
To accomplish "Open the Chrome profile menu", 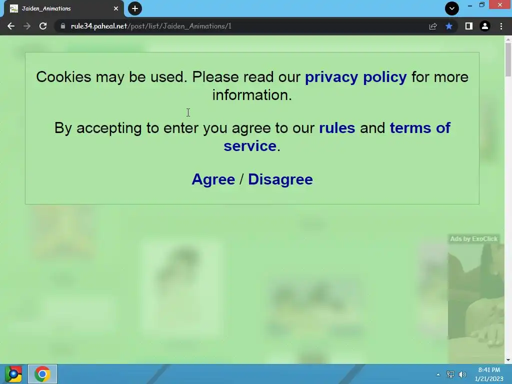I will coord(485,26).
